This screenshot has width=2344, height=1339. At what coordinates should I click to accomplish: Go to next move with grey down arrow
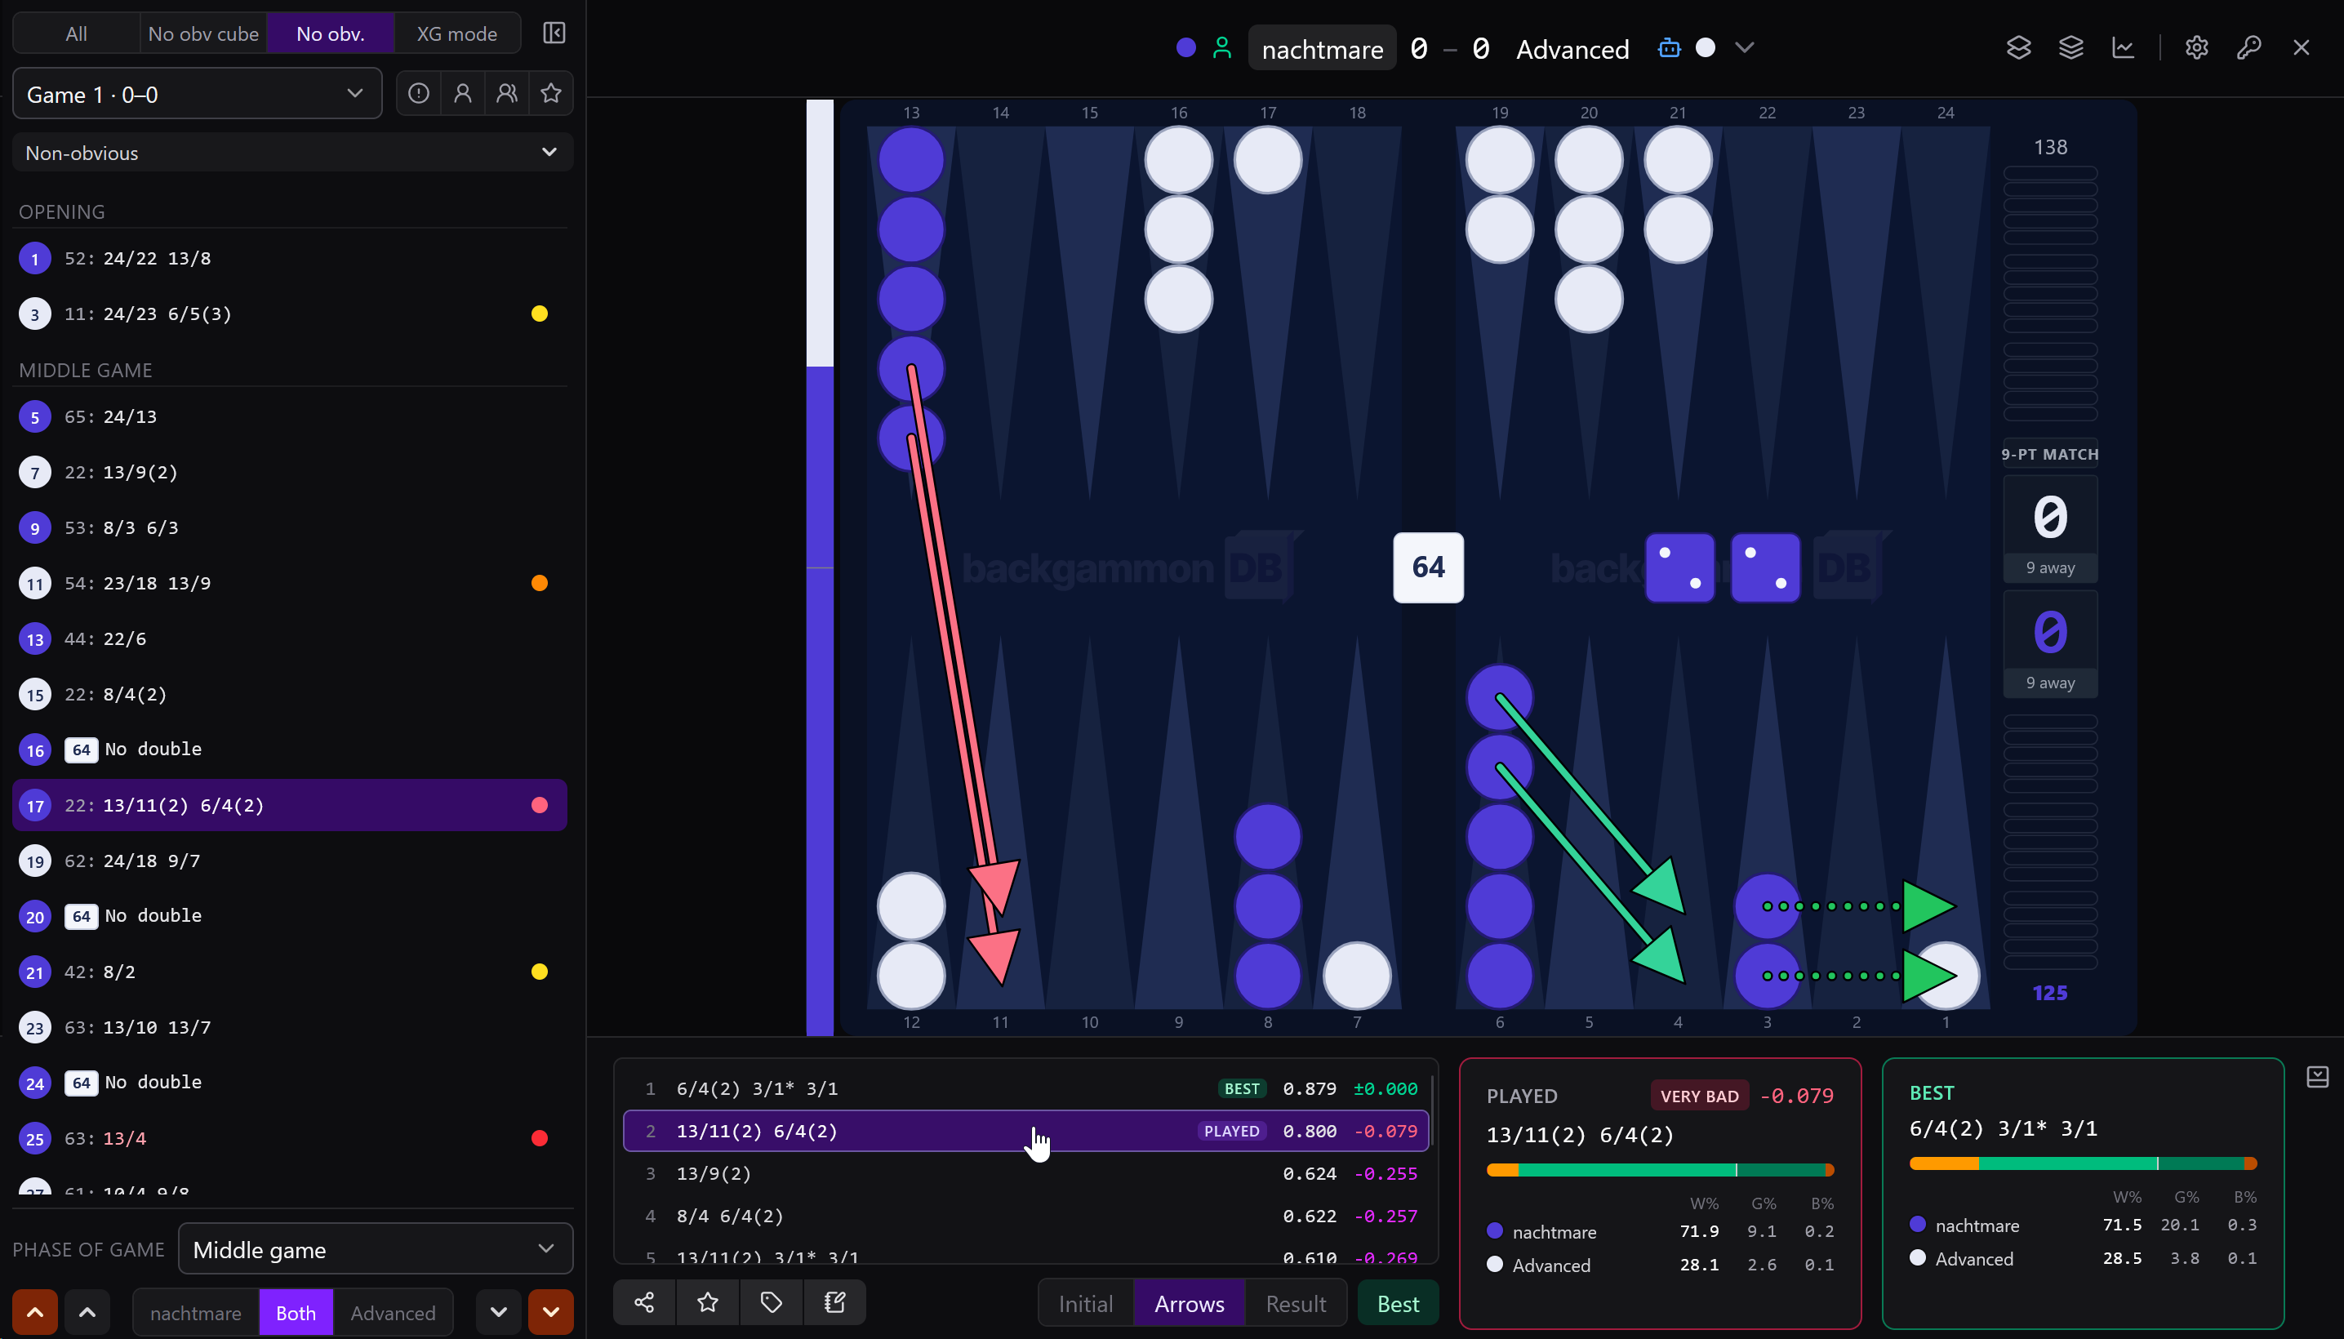(498, 1312)
